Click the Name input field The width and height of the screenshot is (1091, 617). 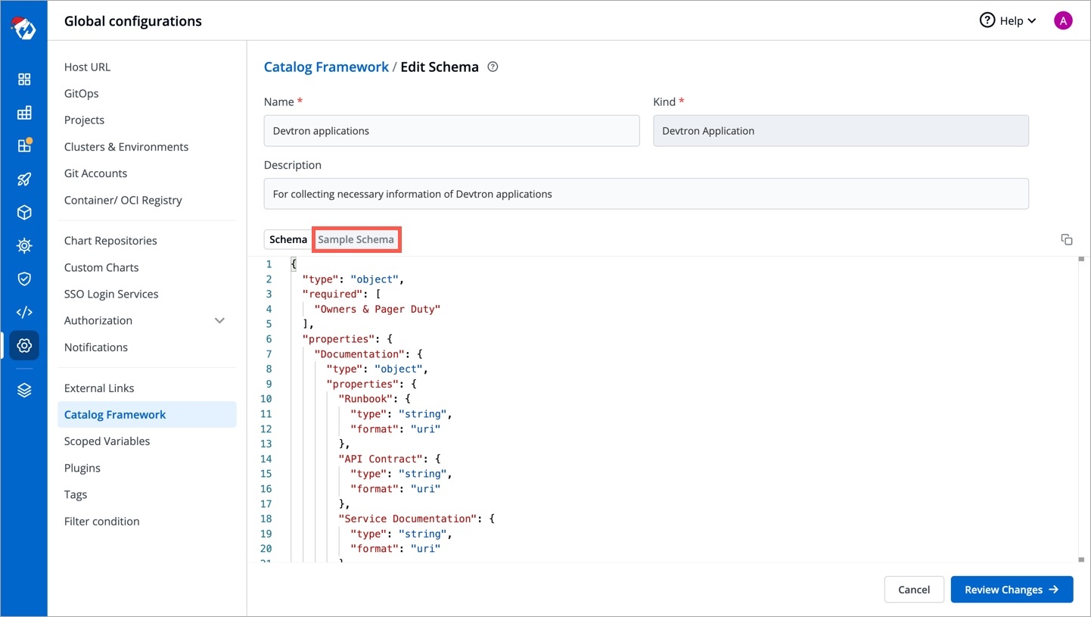pyautogui.click(x=451, y=131)
